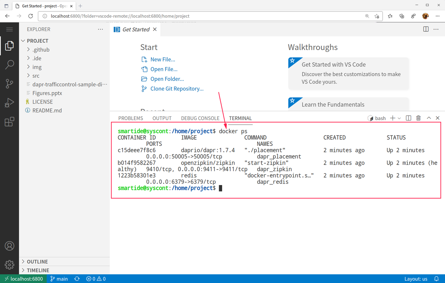
Task: Open the Explorer view in activity bar
Action: (x=9, y=45)
